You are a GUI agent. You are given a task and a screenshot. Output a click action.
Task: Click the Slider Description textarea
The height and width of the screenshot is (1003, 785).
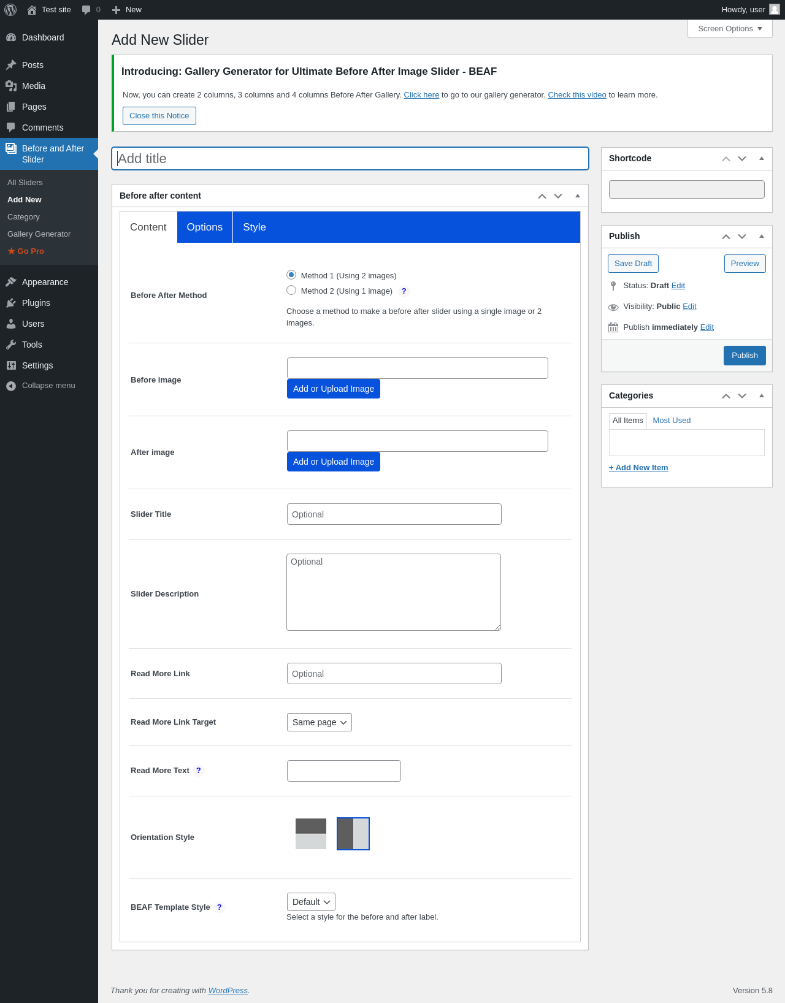(x=394, y=592)
